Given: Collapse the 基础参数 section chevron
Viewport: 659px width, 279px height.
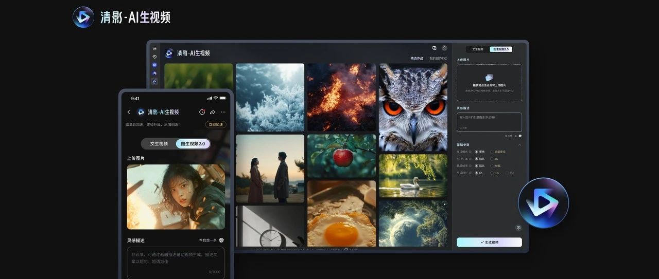Looking at the screenshot, I should point(519,145).
